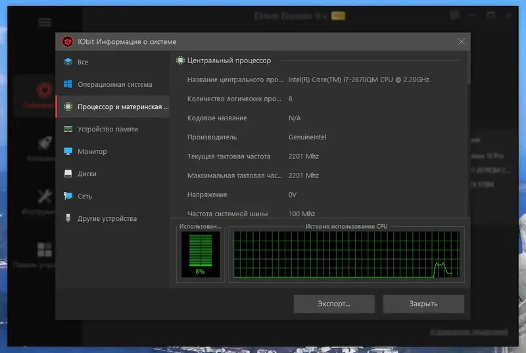Click the feedback icon in Driver Booster title bar
Screen dimensions: 526x353
point(454,15)
